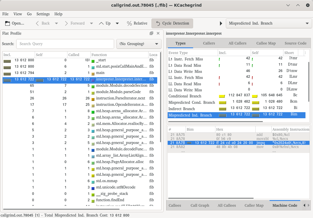Click the Forward arrow icon
The width and height of the screenshot is (313, 218).
66,23
